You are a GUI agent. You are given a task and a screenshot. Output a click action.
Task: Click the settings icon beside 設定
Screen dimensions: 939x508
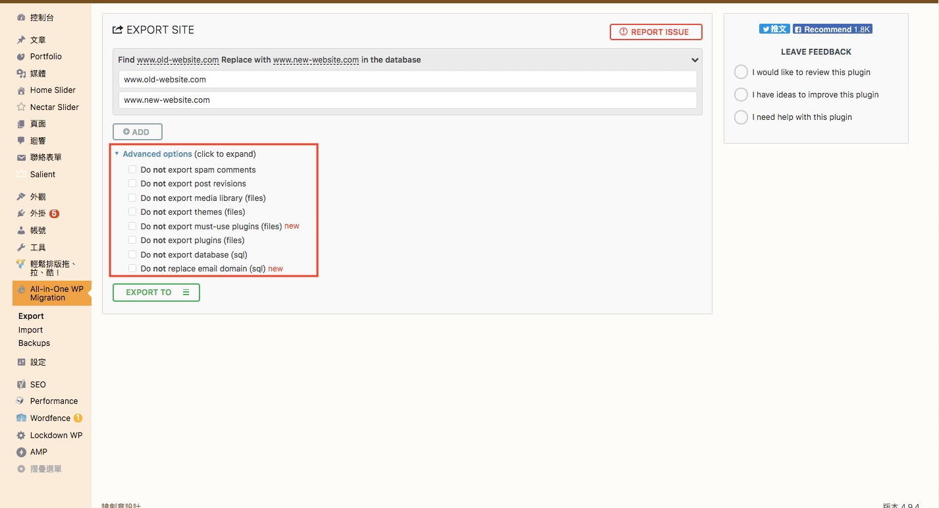click(21, 362)
